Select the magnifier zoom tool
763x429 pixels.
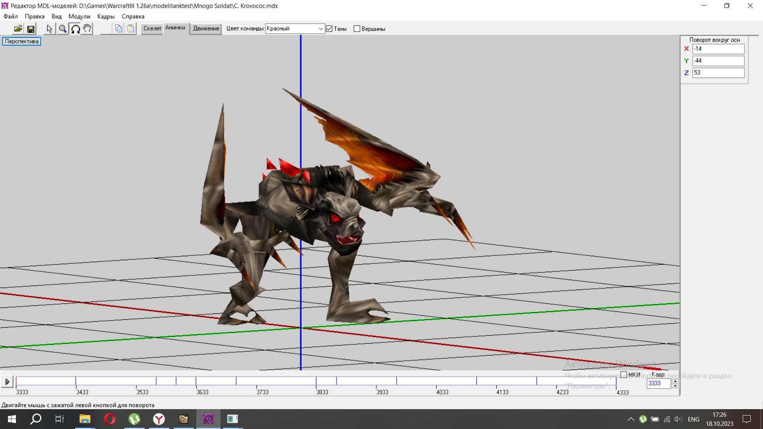tap(62, 29)
